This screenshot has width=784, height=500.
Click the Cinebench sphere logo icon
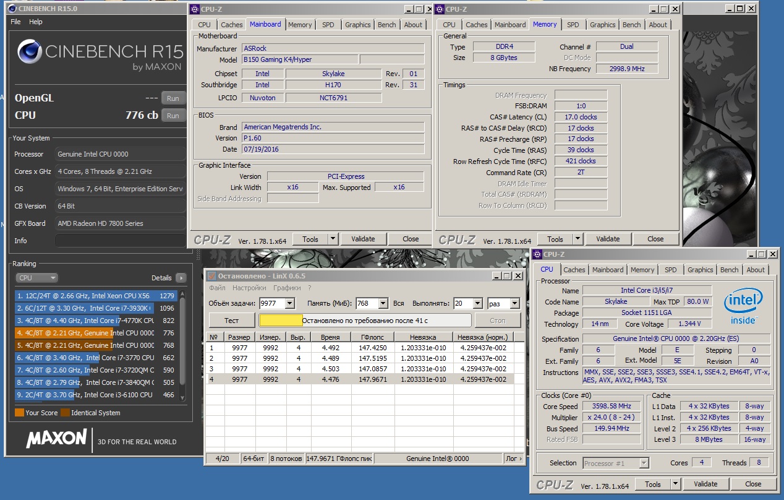[30, 52]
